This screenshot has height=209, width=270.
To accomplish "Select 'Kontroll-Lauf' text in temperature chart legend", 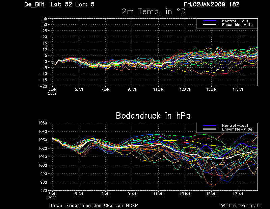I will tap(235, 21).
